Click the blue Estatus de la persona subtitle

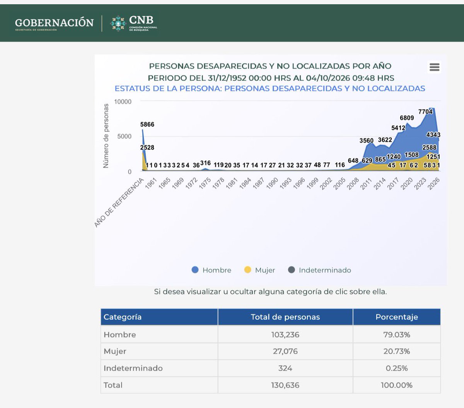(270, 89)
